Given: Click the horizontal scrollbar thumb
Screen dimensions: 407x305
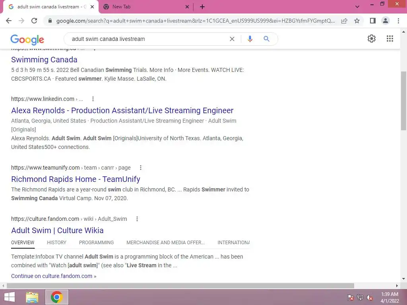Looking at the screenshot, I should pyautogui.click(x=180, y=286).
